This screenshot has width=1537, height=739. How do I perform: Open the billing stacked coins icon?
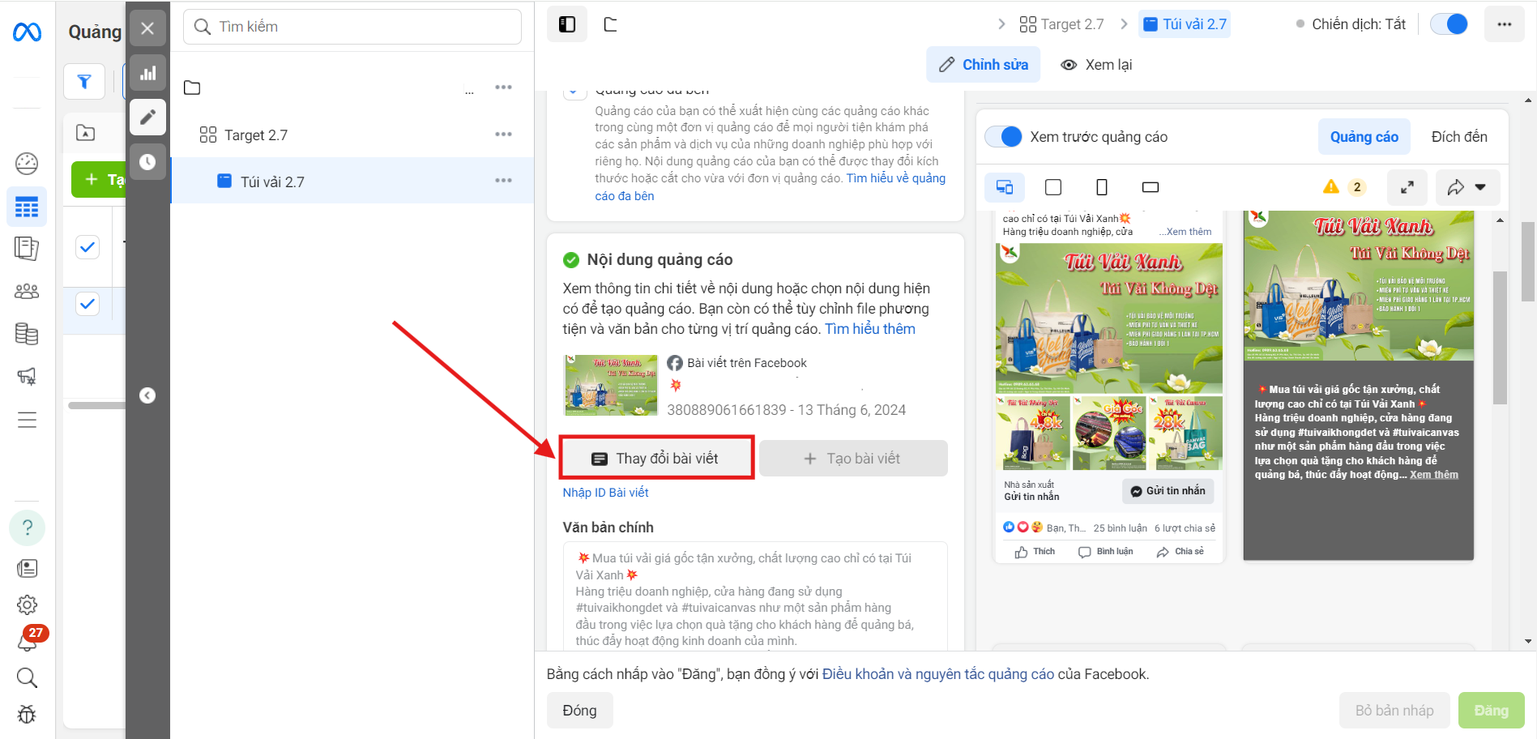tap(27, 334)
